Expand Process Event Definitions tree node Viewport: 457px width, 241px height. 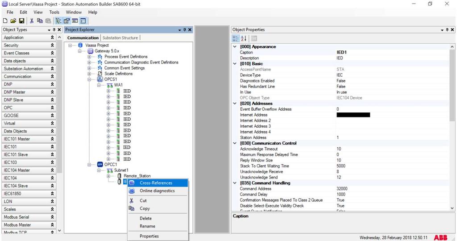89,57
